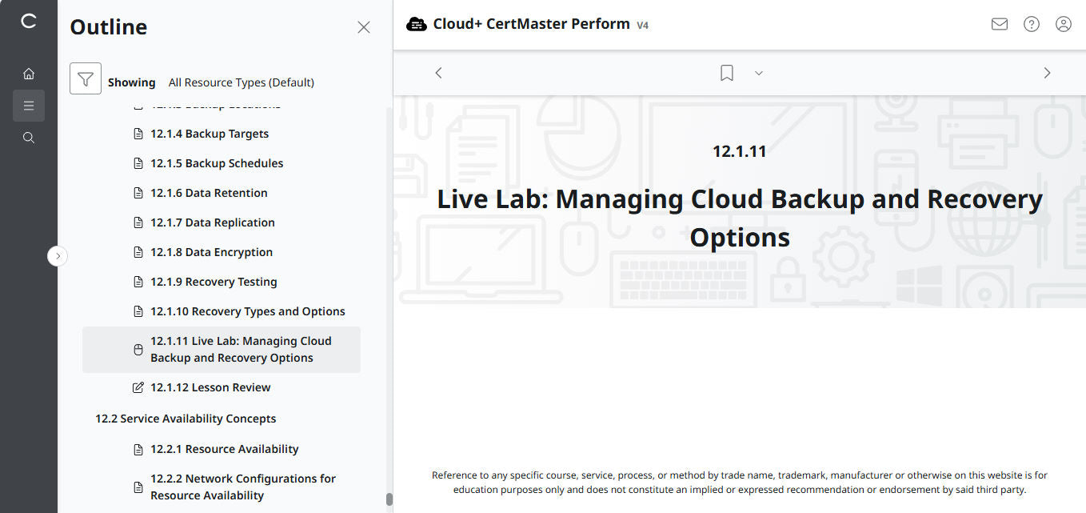The image size is (1086, 513).
Task: Bookmark the current lesson page
Action: point(726,72)
